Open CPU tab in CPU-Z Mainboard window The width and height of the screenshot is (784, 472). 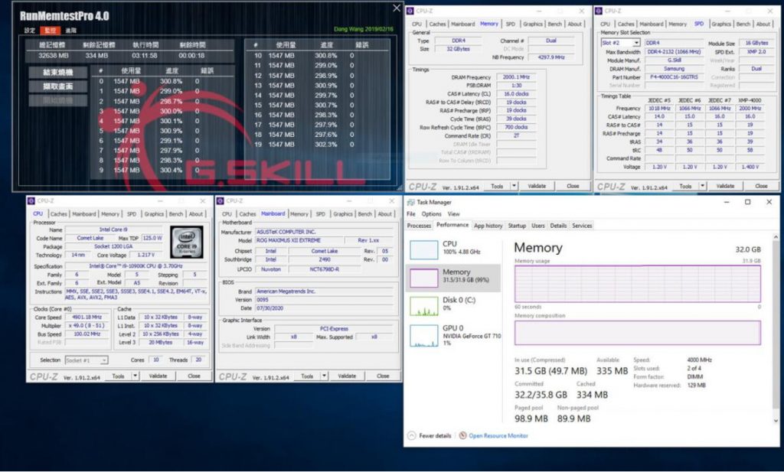(227, 213)
